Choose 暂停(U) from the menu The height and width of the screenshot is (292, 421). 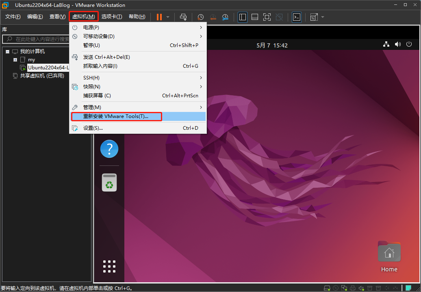pyautogui.click(x=138, y=45)
